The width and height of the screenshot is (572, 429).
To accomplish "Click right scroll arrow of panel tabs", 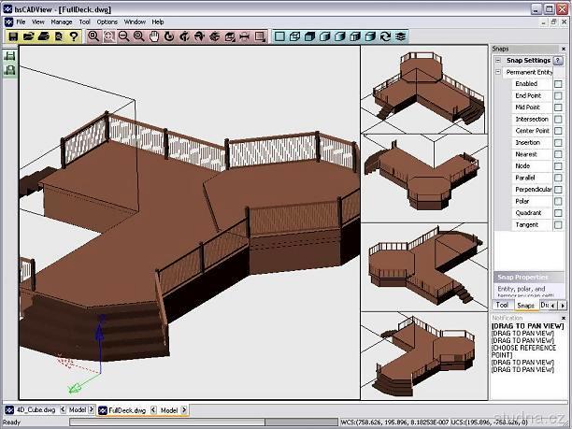I will click(562, 306).
